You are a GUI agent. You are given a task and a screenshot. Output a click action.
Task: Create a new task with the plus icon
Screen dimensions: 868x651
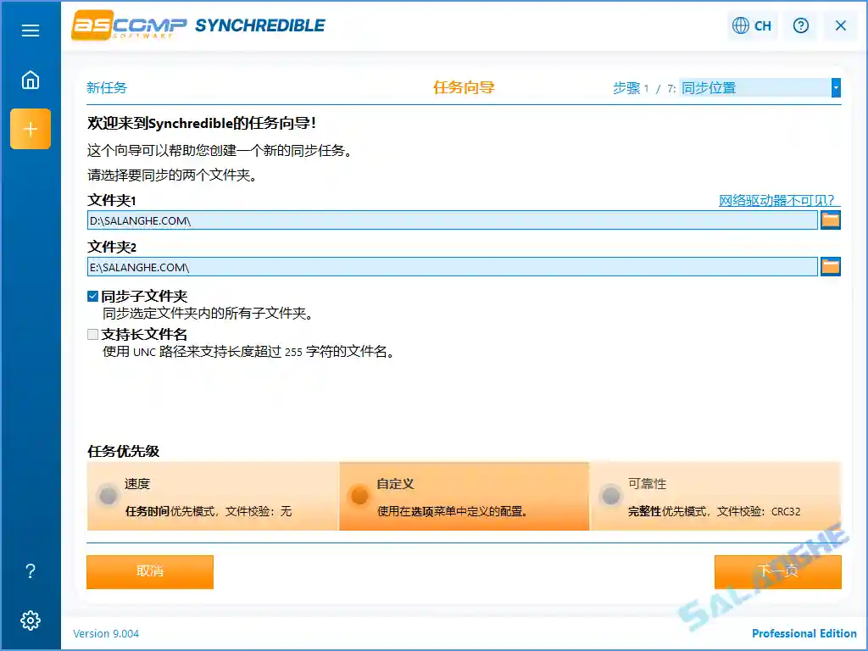click(31, 129)
